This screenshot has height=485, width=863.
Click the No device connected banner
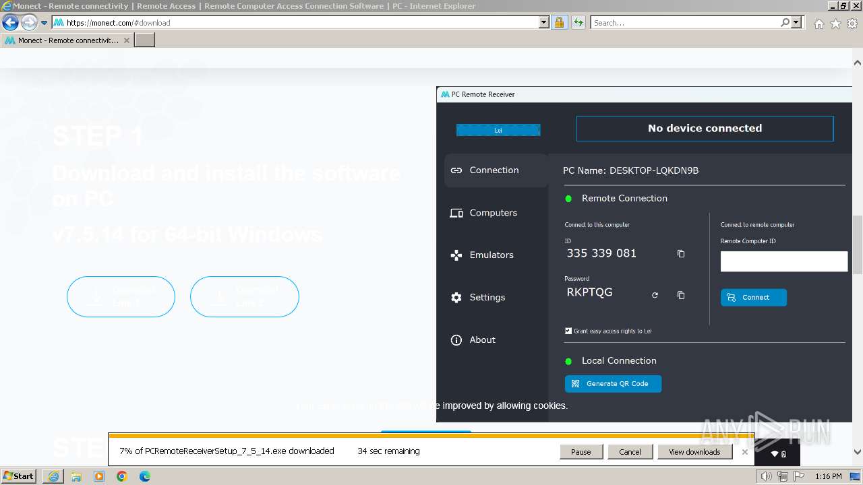[x=705, y=128]
